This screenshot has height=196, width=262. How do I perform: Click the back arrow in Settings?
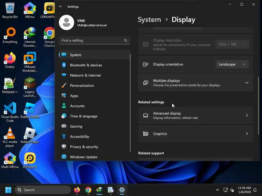click(61, 6)
